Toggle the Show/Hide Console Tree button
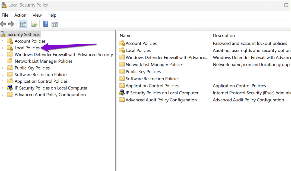The height and width of the screenshot is (171, 291). tap(23, 24)
